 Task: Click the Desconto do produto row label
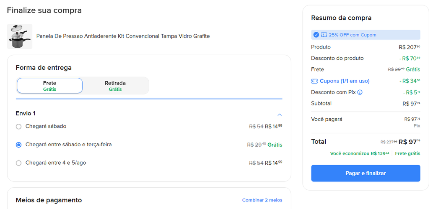point(337,58)
